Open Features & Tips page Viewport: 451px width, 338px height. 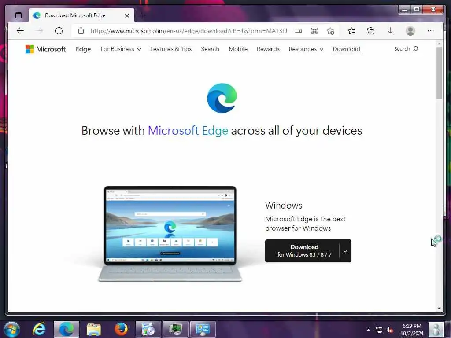coord(171,49)
